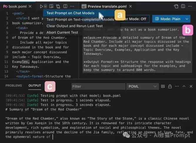Image resolution: width=196 pixels, height=143 pixels.
Task: Open source file icon in preview toolbar
Action: [176, 6]
